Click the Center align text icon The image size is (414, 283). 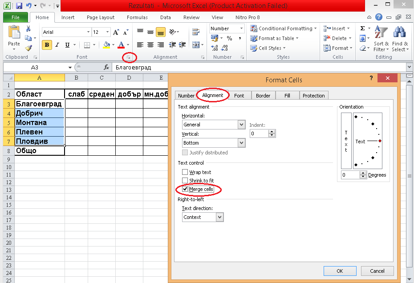150,45
